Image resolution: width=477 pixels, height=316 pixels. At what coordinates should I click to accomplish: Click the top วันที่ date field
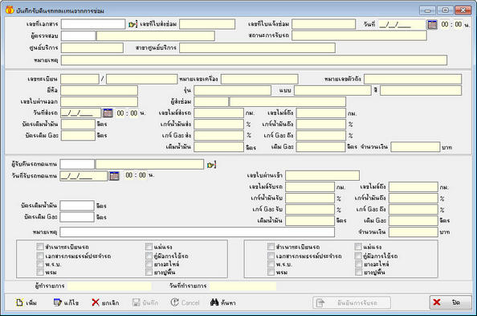[x=402, y=24]
